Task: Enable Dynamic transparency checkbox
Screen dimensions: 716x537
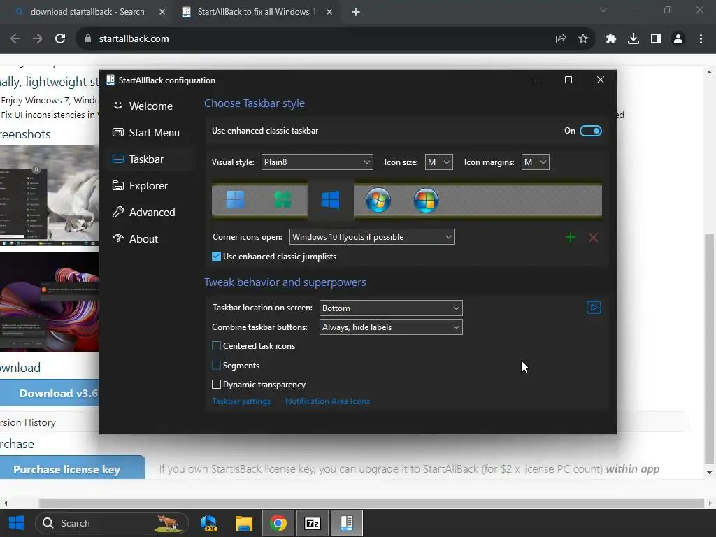Action: [x=217, y=385]
